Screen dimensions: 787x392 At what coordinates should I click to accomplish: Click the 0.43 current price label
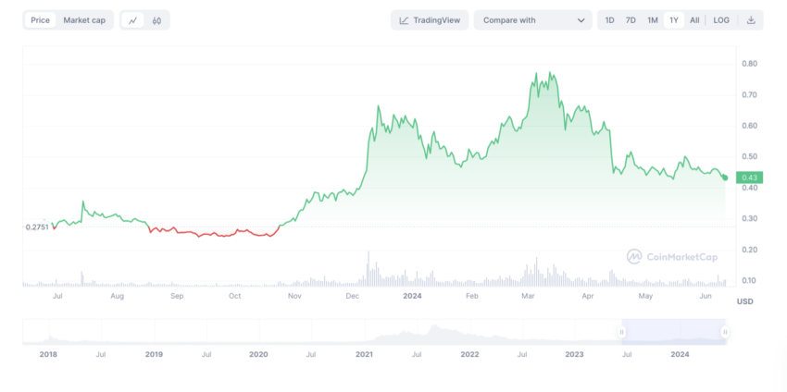(750, 178)
